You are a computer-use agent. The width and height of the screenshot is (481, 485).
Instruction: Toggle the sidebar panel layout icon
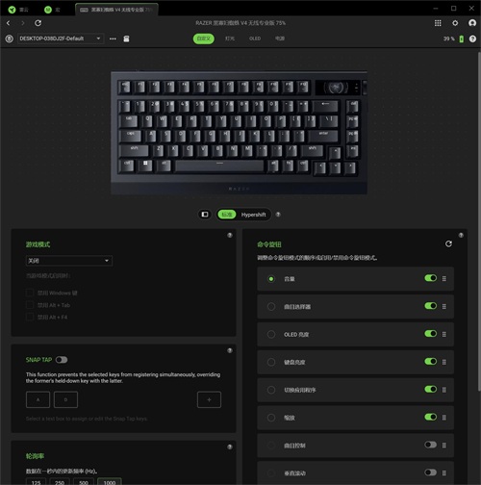coord(205,215)
